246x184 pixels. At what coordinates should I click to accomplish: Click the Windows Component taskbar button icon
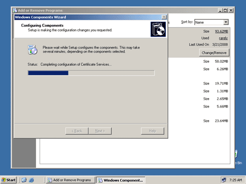(100, 180)
